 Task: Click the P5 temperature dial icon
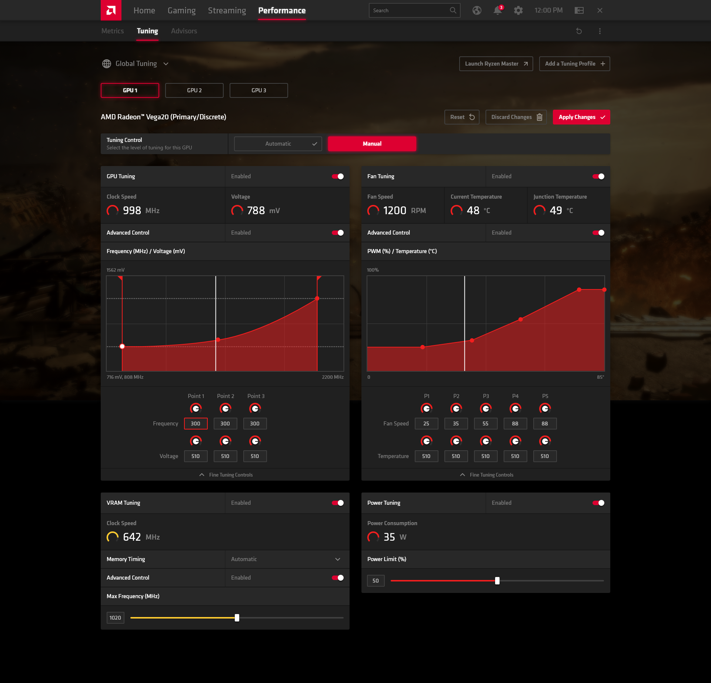(x=544, y=440)
